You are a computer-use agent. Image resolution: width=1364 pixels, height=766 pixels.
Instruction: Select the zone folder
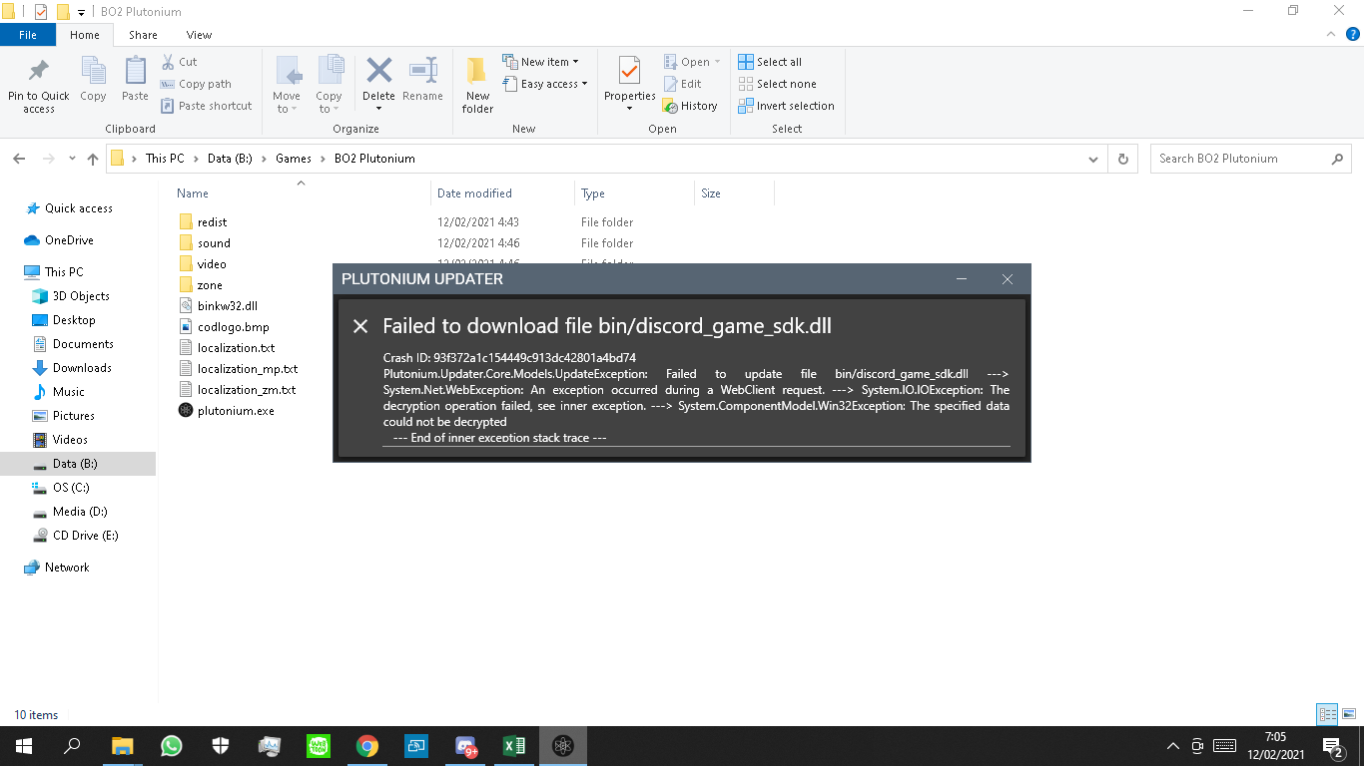pyautogui.click(x=210, y=285)
